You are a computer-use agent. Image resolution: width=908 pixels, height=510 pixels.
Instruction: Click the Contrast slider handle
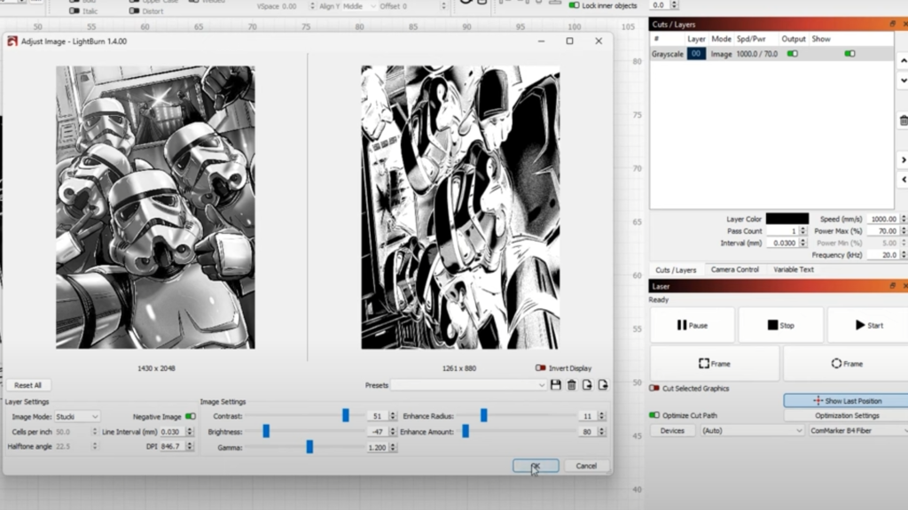tap(345, 416)
